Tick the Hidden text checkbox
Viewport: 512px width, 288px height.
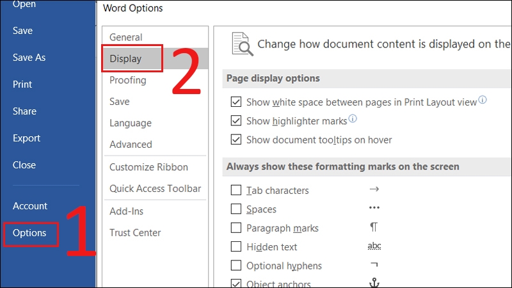click(x=236, y=247)
